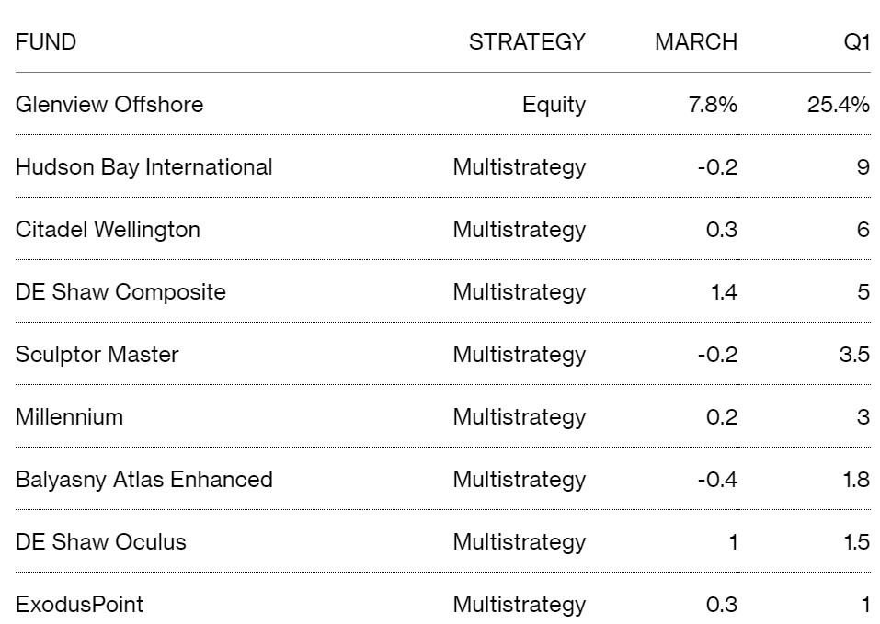Select the Hudson Bay International row
Image resolution: width=880 pixels, height=624 pixels.
tap(443, 166)
